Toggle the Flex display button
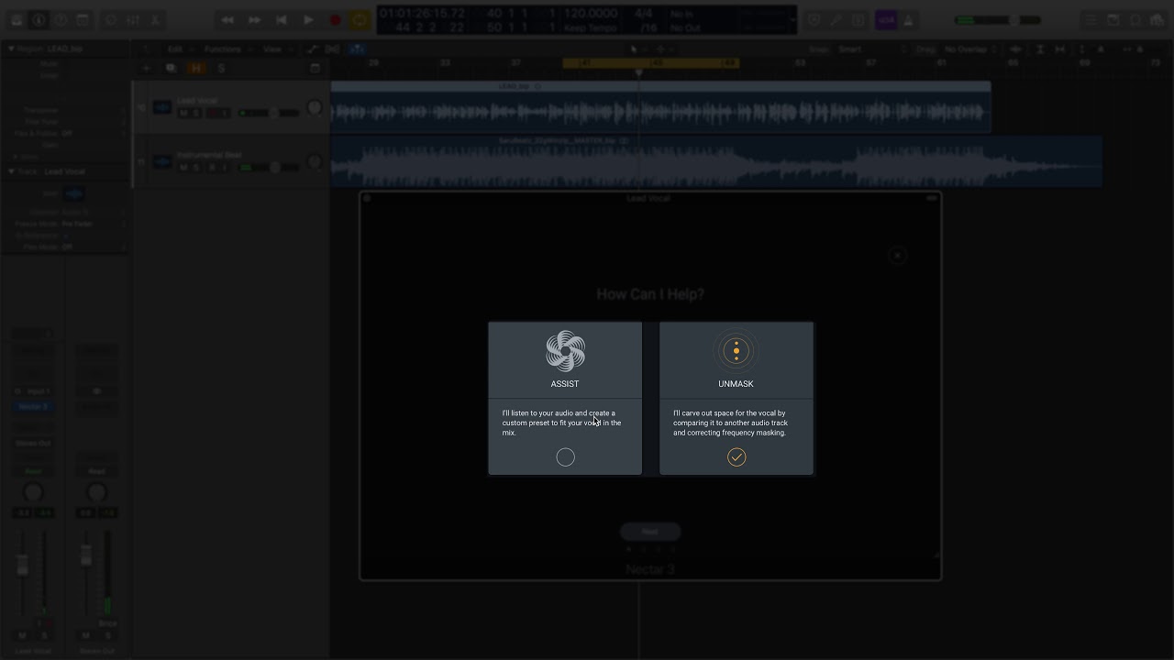This screenshot has width=1174, height=660. point(333,49)
